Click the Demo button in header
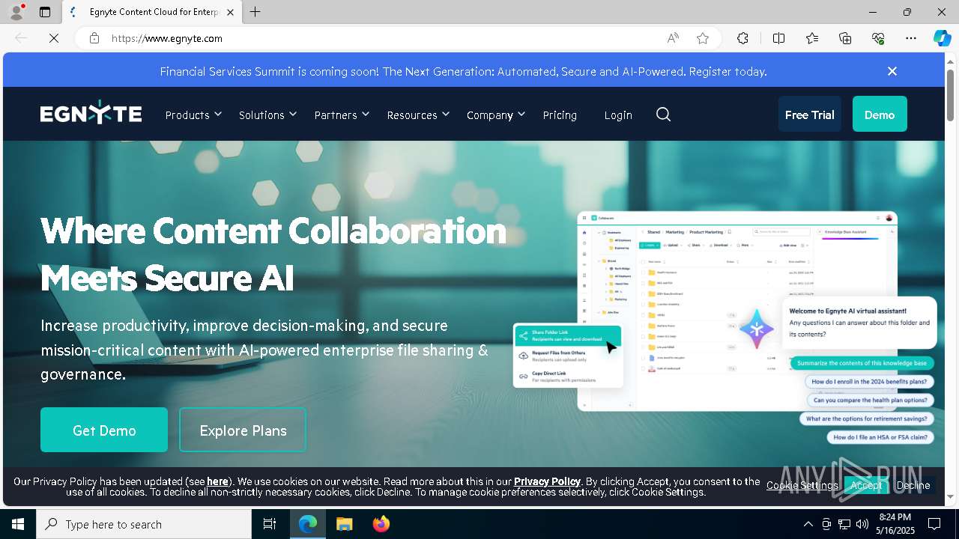The height and width of the screenshot is (539, 959). point(880,114)
